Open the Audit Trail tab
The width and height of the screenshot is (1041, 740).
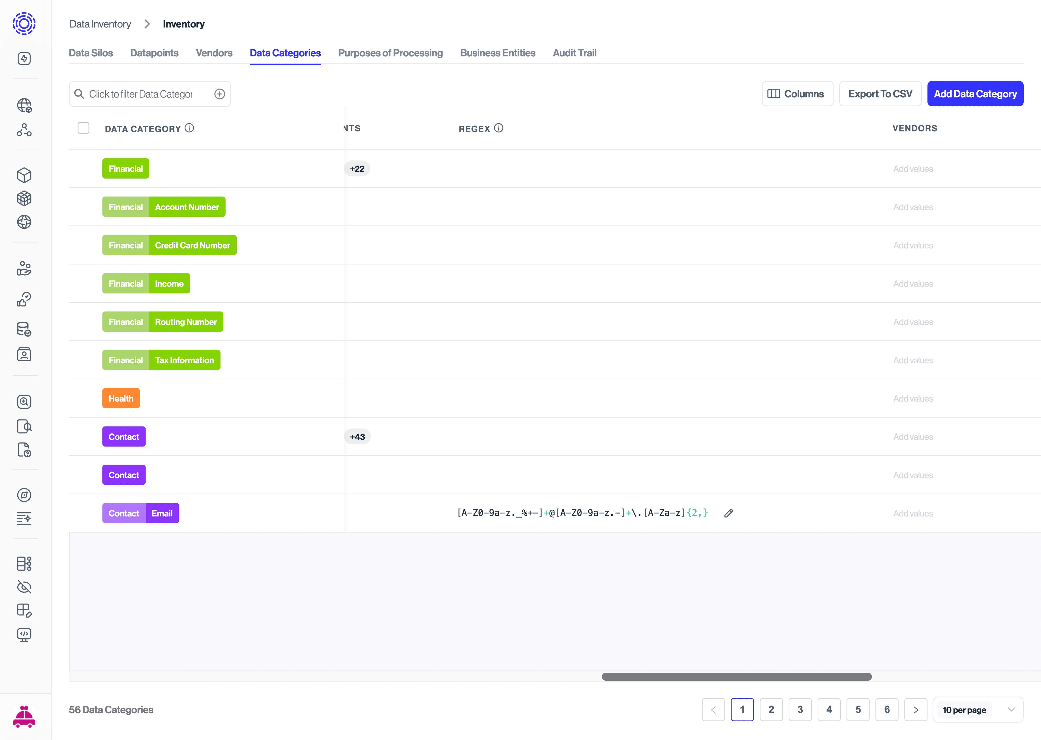coord(574,53)
